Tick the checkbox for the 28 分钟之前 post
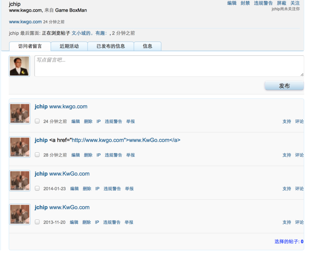Viewport: 320px width, 259px height. pyautogui.click(x=37, y=155)
